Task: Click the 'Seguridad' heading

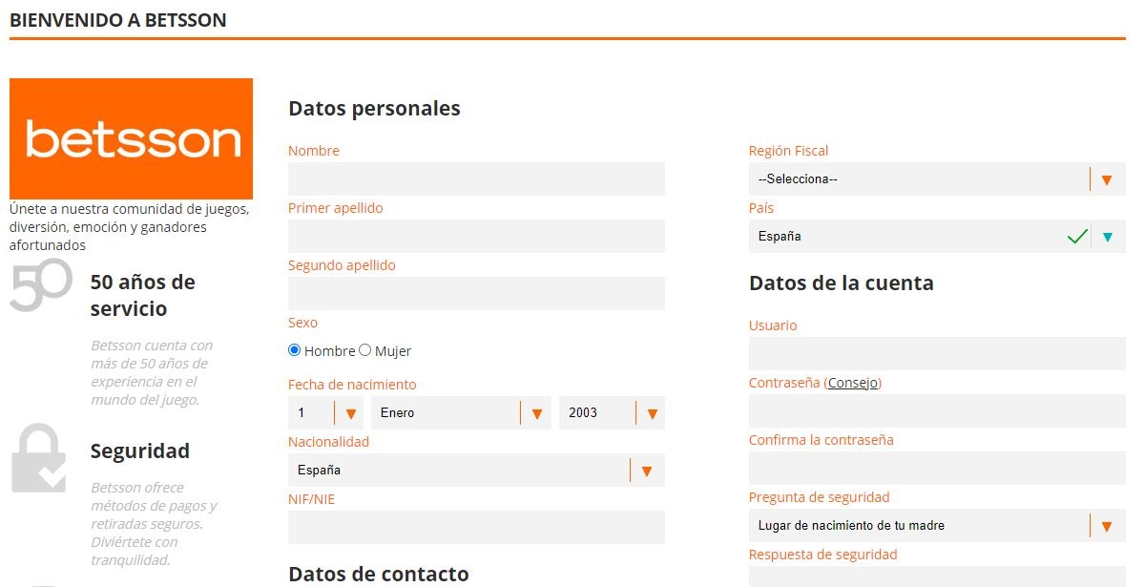Action: (140, 451)
